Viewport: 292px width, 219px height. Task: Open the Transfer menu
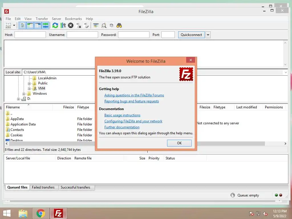(x=42, y=19)
